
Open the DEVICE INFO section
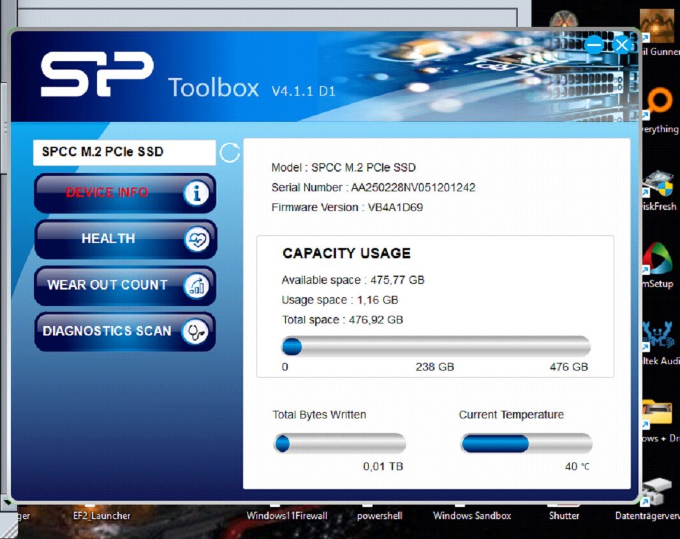[125, 193]
